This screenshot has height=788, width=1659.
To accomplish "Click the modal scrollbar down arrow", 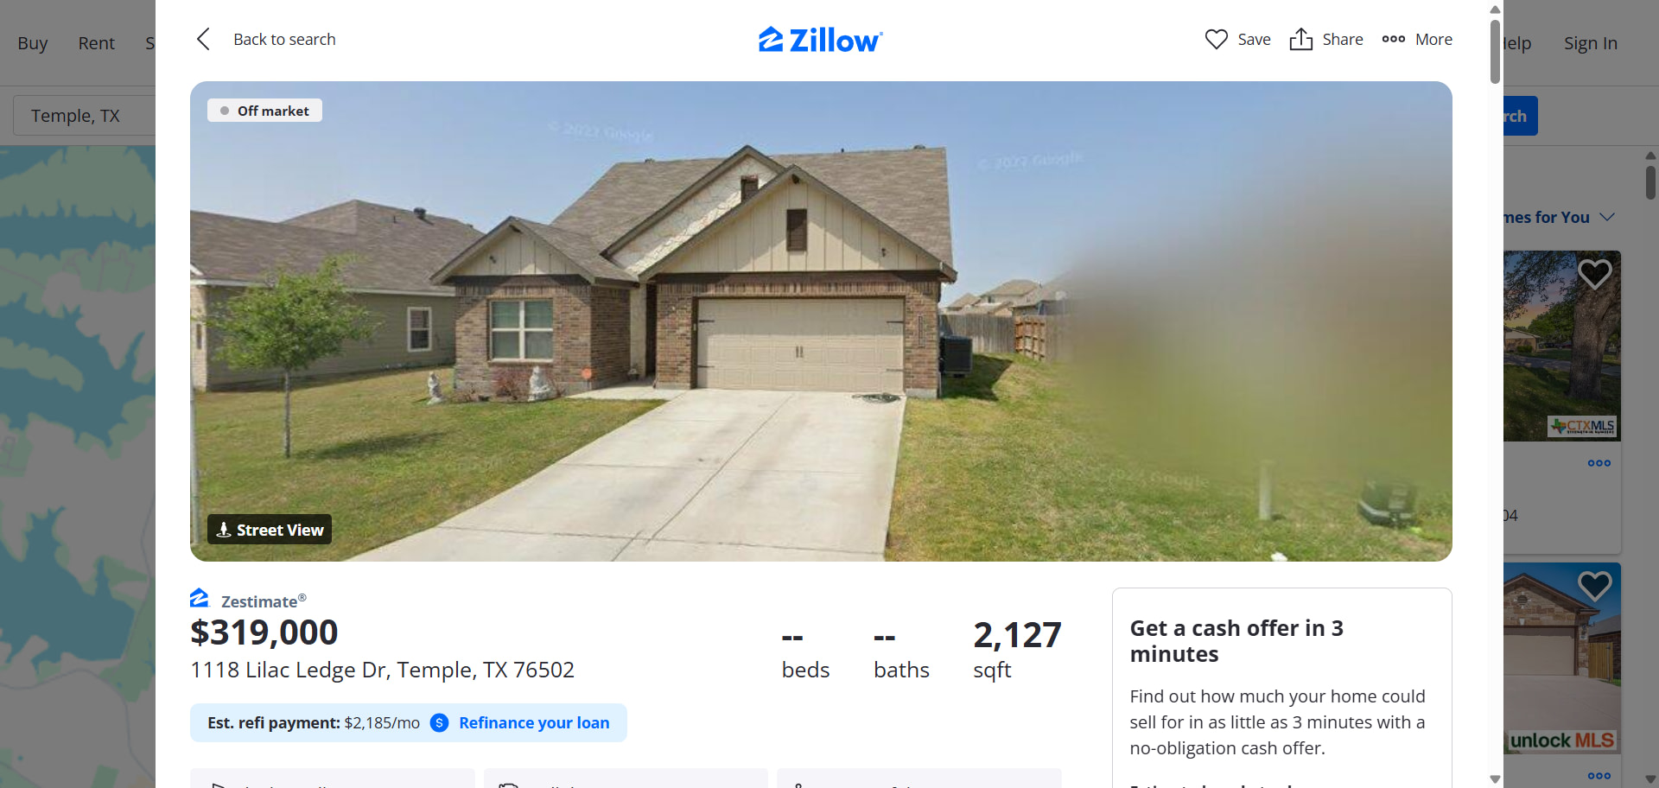I will click(1495, 779).
